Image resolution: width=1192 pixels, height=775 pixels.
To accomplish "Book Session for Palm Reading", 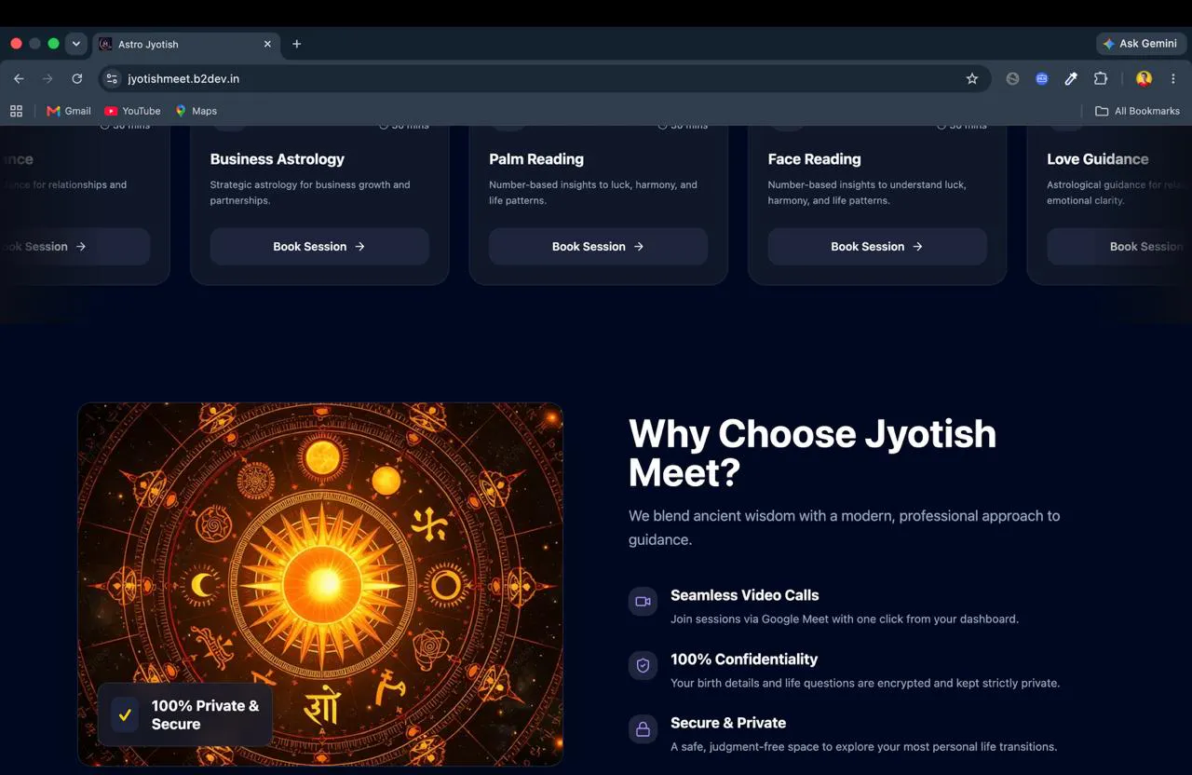I will click(x=598, y=247).
